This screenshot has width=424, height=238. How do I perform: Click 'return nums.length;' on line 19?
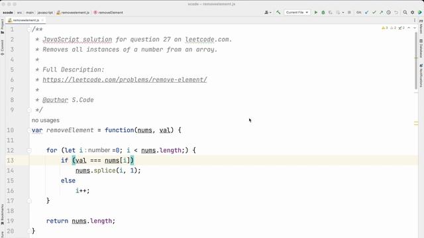point(81,221)
